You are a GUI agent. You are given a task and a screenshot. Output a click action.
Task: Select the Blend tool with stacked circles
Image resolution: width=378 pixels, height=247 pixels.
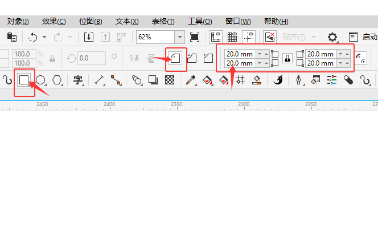[x=137, y=80]
